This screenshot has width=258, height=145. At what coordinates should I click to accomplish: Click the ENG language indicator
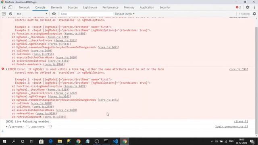(x=231, y=141)
